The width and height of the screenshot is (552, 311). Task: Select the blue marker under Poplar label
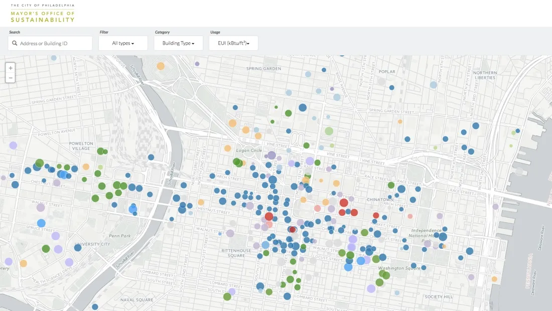click(x=391, y=88)
